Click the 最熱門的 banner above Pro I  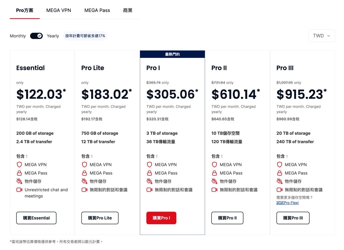pyautogui.click(x=172, y=54)
